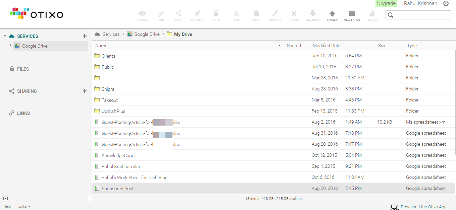This screenshot has width=456, height=210.
Task: Click the storage status text 18 items
Action: [x=274, y=199]
